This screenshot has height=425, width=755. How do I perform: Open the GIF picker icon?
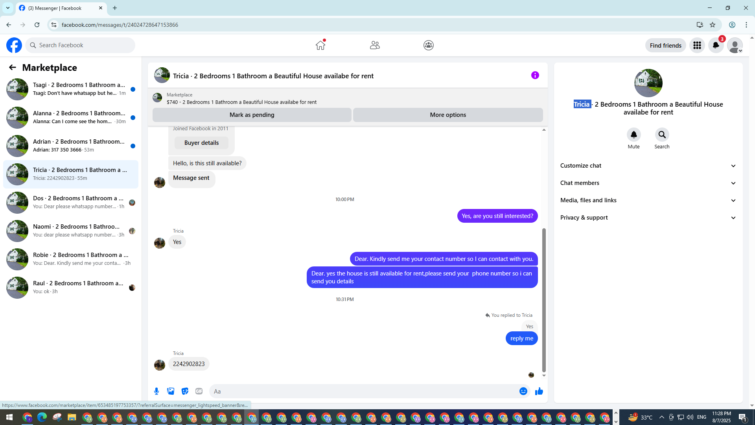coord(199,391)
